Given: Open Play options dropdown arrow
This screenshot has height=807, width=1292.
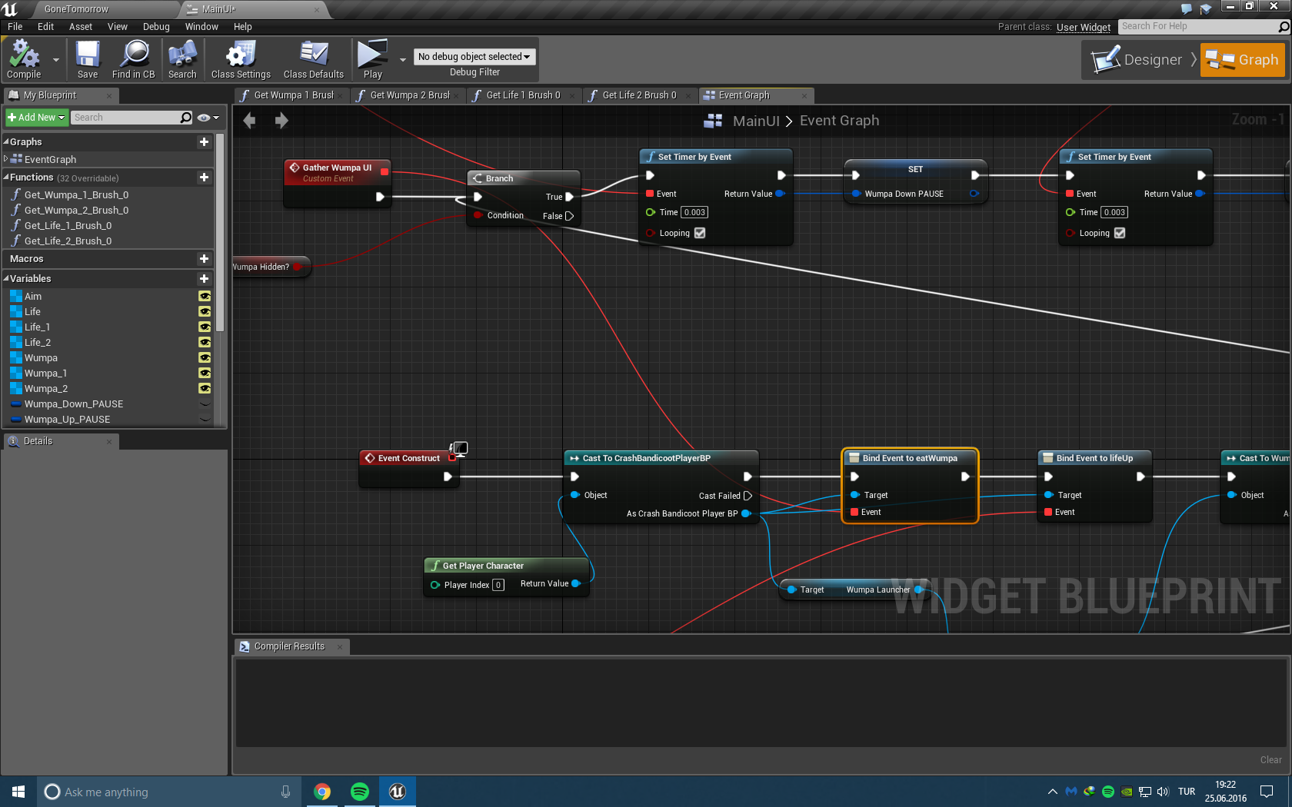Looking at the screenshot, I should pos(402,59).
